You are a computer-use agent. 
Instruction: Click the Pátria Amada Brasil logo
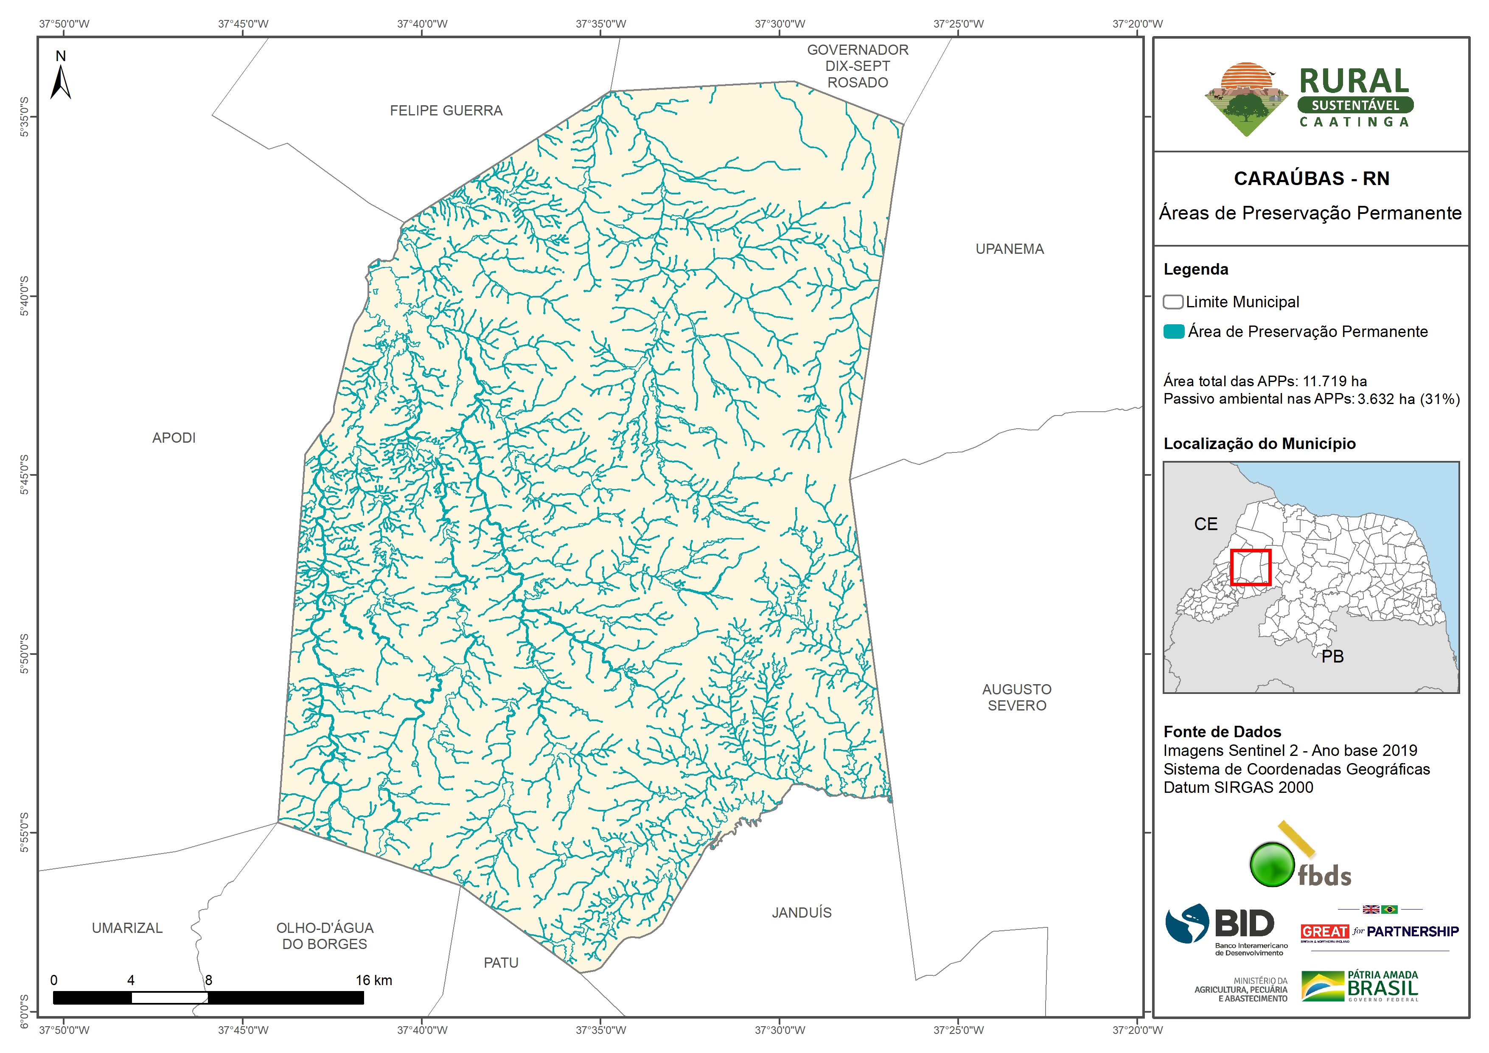[x=1359, y=987]
